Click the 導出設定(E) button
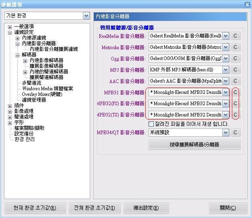Image resolution: width=252 pixels, height=218 pixels. (146, 208)
